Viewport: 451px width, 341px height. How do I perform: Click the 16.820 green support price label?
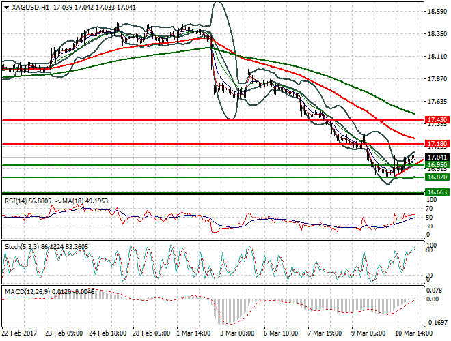(437, 177)
